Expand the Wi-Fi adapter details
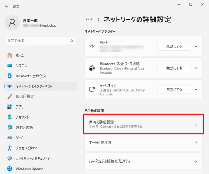Image resolution: width=209 pixels, height=174 pixels. click(x=196, y=46)
